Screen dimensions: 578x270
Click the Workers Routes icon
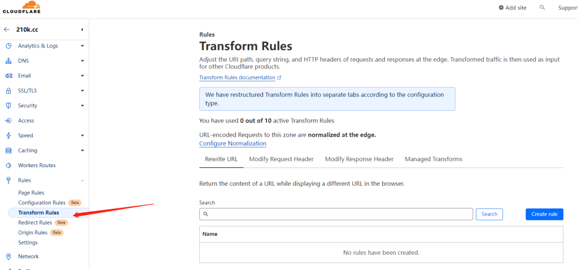tap(8, 166)
